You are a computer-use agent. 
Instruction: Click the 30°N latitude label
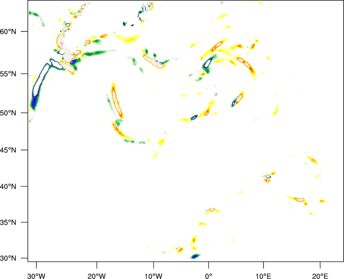pos(8,258)
